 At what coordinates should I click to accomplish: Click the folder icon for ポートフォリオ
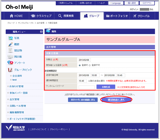(108, 16)
